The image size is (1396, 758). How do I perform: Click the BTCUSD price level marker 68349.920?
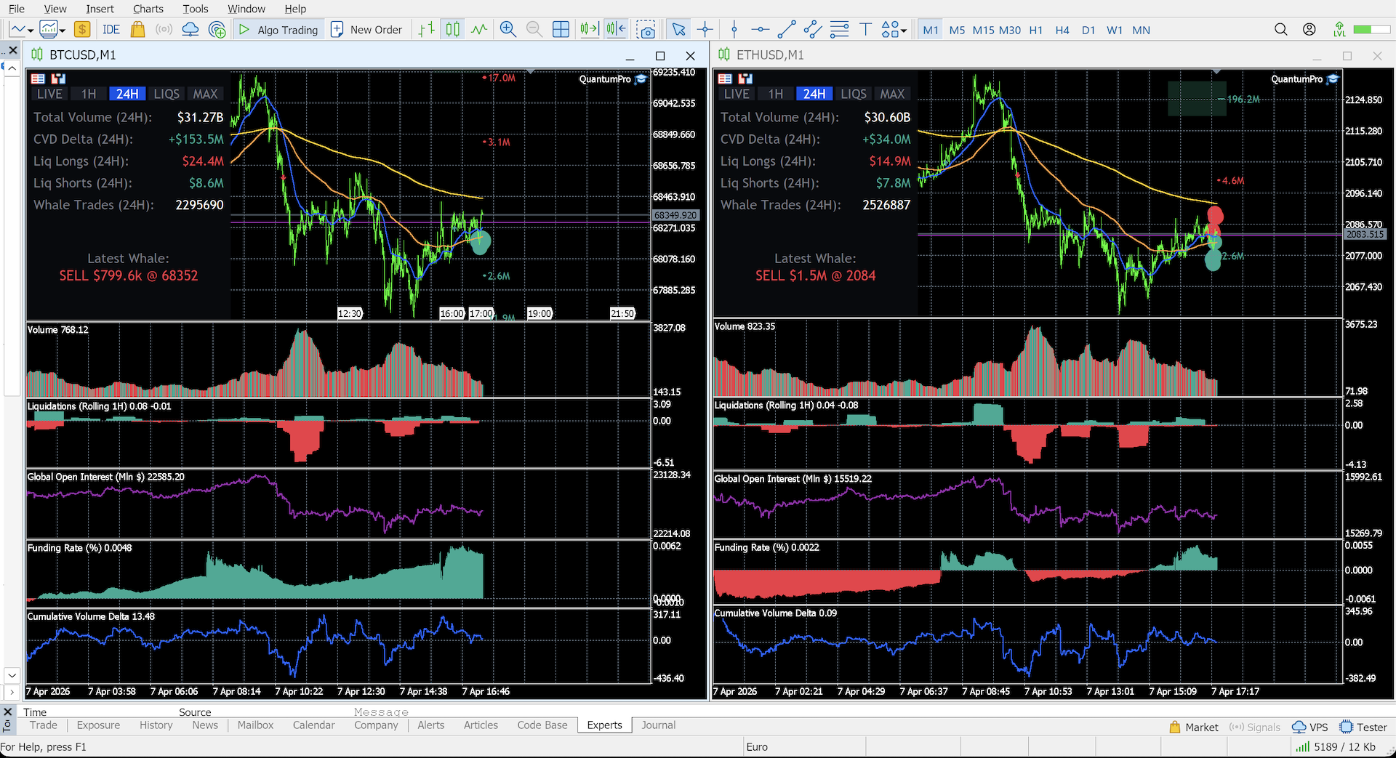(675, 215)
